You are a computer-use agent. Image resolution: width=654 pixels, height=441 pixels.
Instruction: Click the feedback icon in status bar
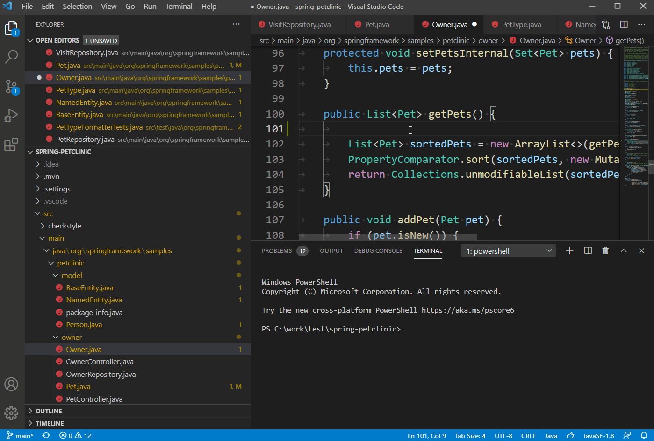[x=627, y=435]
